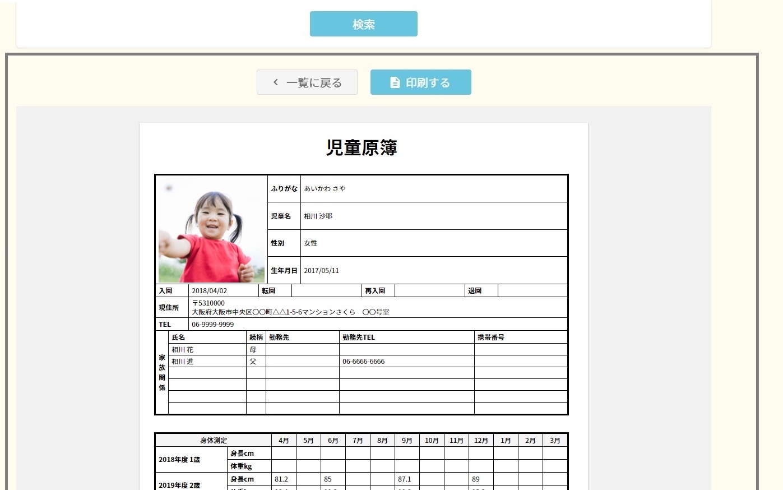Click the 3月 column header
Image resolution: width=783 pixels, height=490 pixels.
coord(555,440)
